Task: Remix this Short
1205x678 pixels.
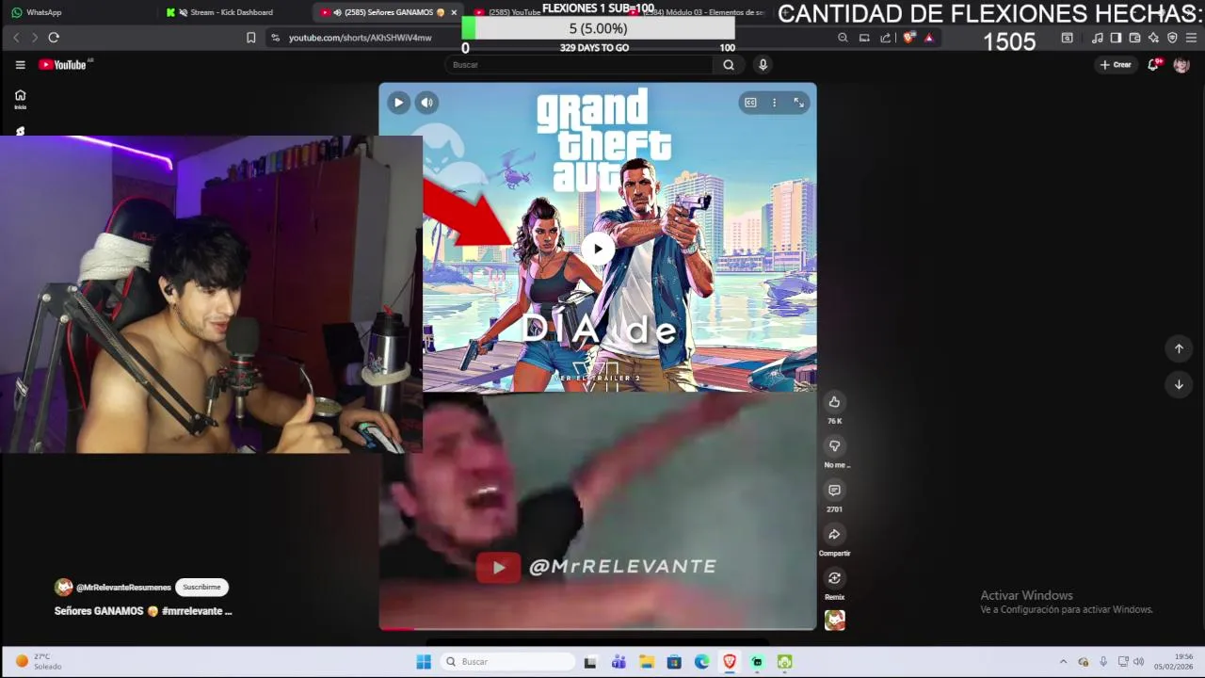Action: pos(834,578)
